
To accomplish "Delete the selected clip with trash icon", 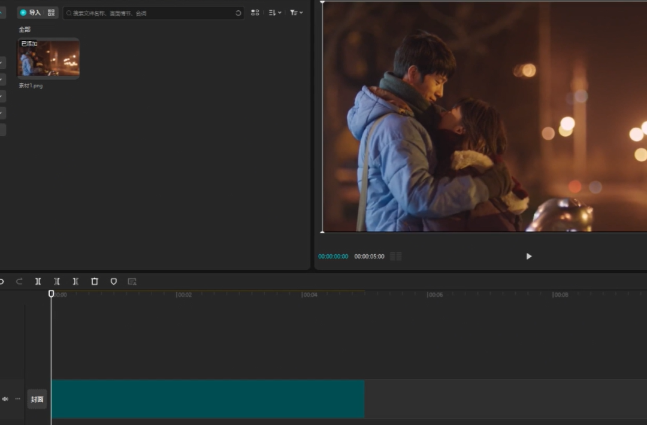I will [x=95, y=282].
